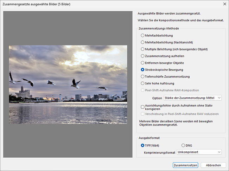The height and width of the screenshot is (171, 229).
Task: Choose Stroboskopische Bewegung radio button
Action: [142, 70]
